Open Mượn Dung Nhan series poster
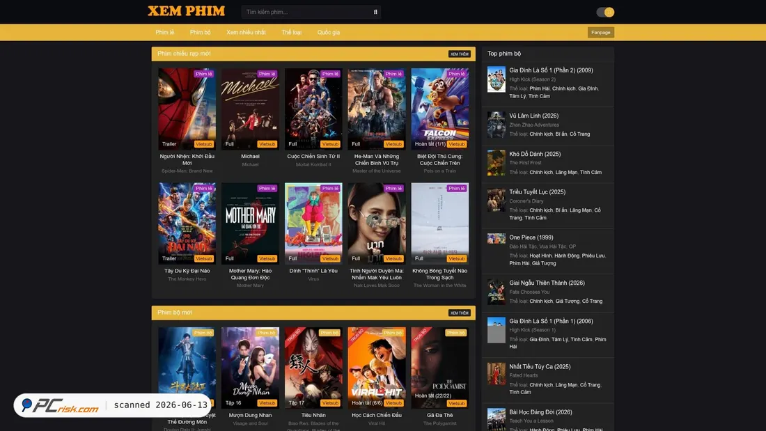The image size is (766, 431). (250, 368)
